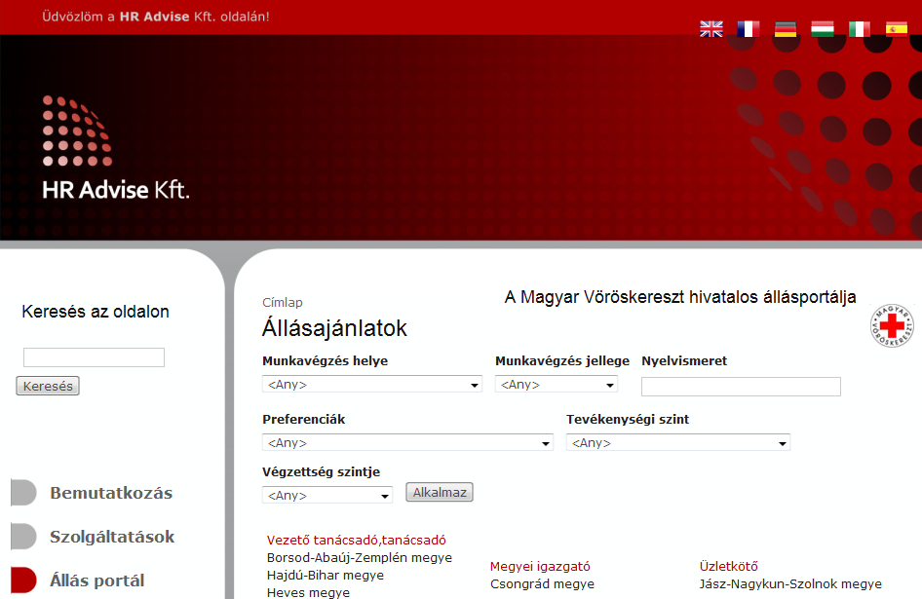Focus the Keresés az oldalon search field

tap(95, 357)
